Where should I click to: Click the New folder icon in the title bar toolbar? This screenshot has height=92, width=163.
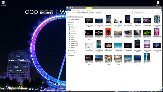tap(72, 8)
